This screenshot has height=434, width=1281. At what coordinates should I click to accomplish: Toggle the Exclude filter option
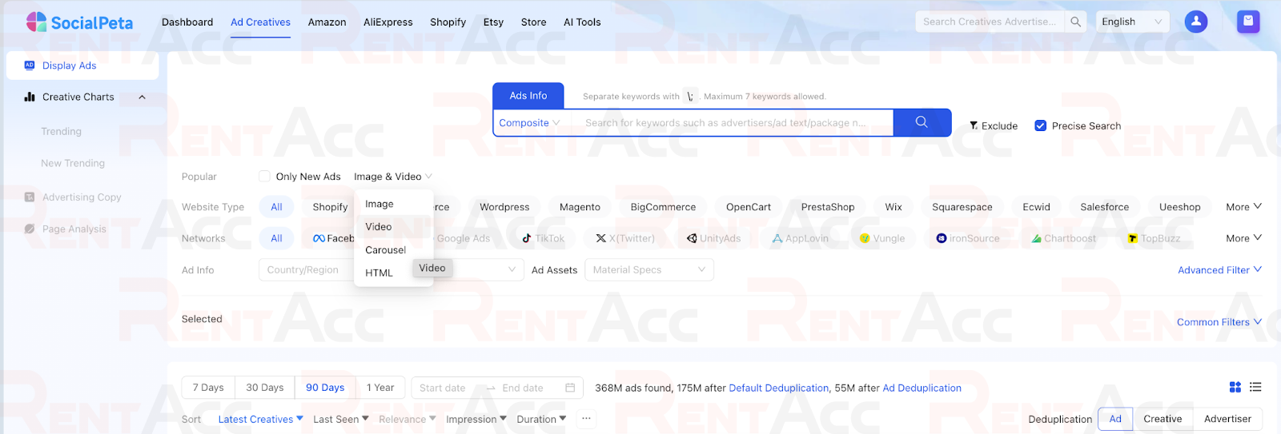(993, 125)
